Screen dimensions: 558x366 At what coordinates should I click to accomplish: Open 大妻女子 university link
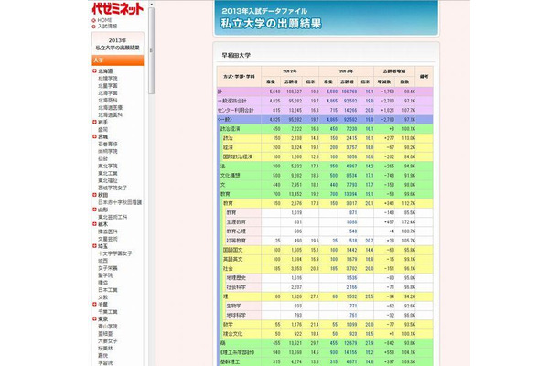pyautogui.click(x=108, y=340)
